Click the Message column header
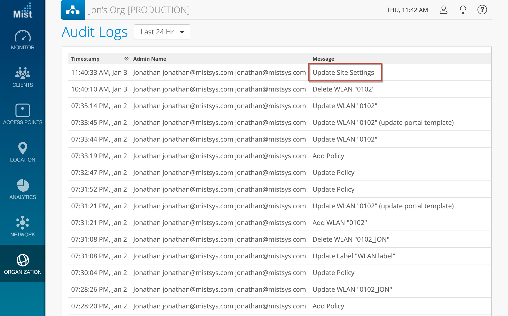Screen dimensions: 508x316 click(x=323, y=59)
